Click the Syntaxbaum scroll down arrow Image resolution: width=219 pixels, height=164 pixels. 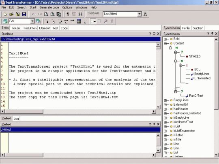(x=216, y=155)
